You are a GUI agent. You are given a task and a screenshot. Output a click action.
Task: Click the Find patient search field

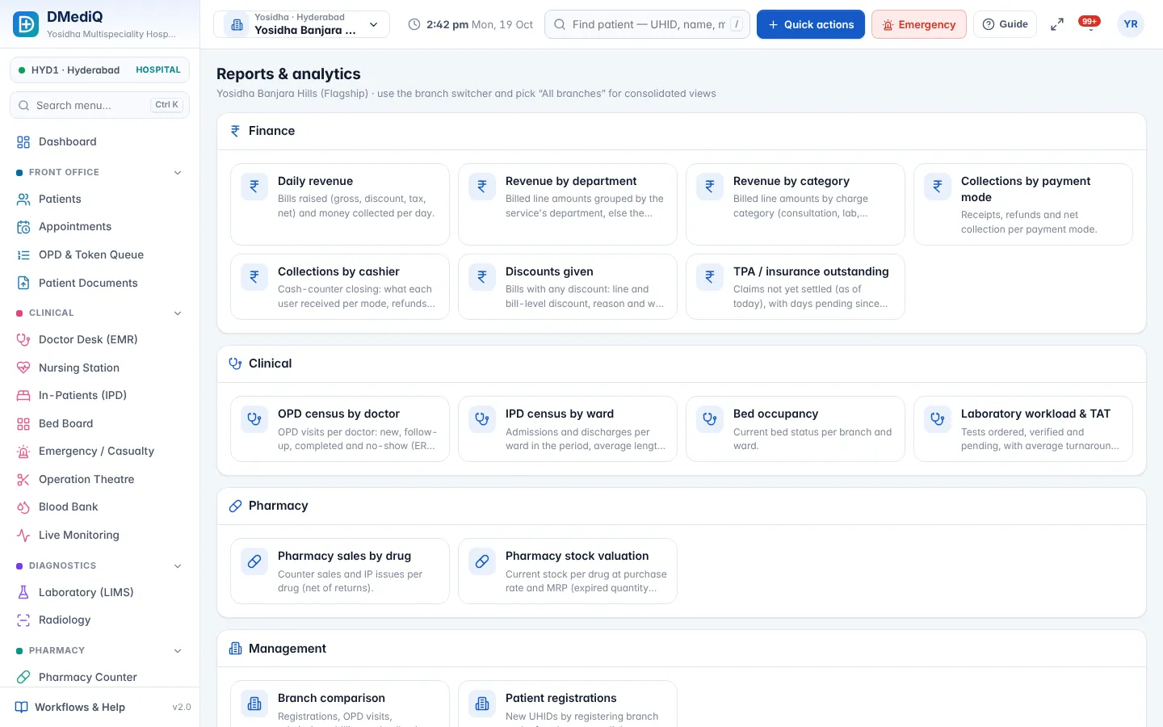[648, 24]
